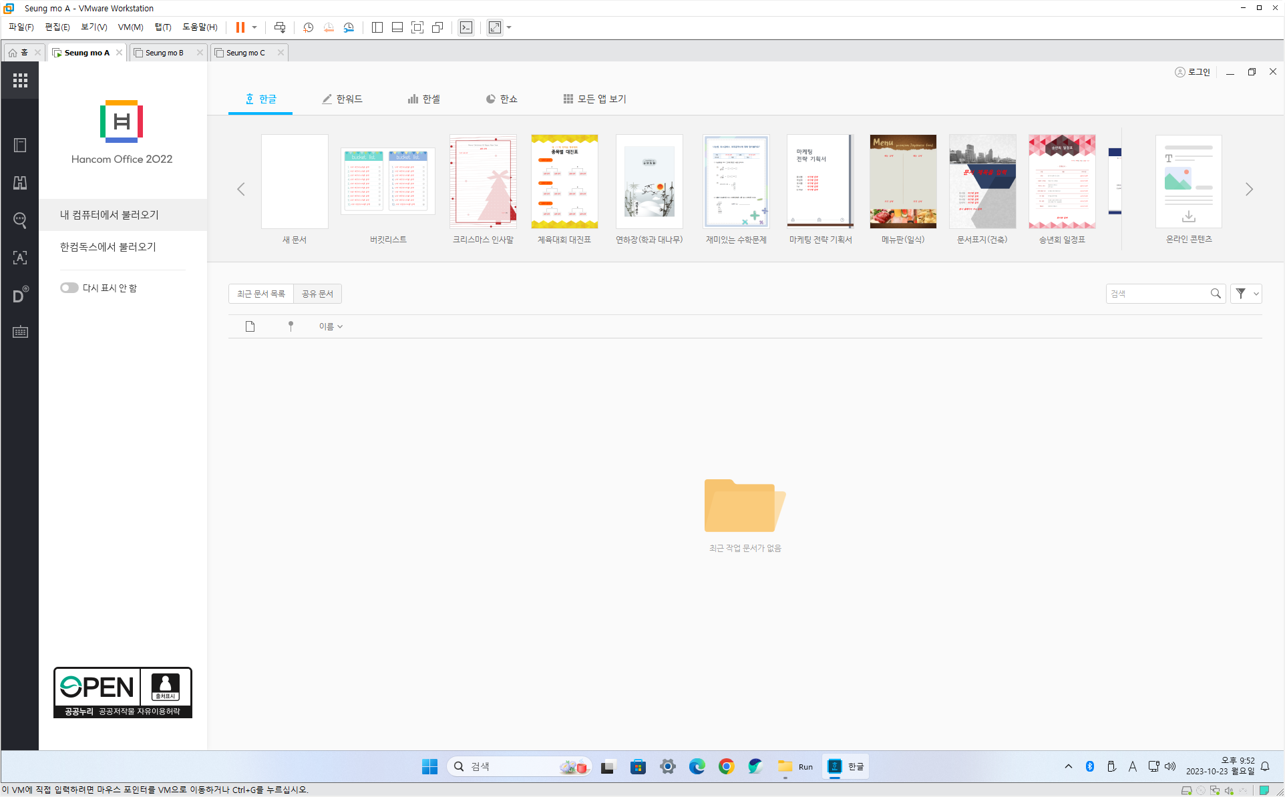Click the keyboard icon in left sidebar
The height and width of the screenshot is (797, 1285).
[x=20, y=332]
